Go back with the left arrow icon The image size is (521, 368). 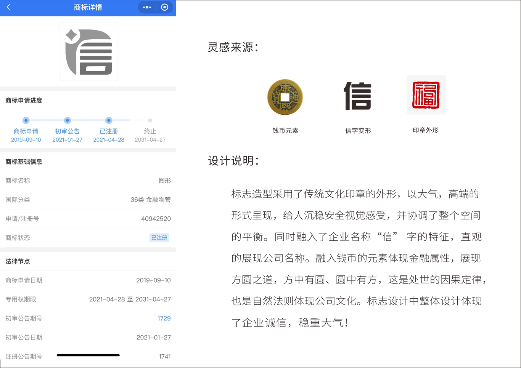pos(9,7)
